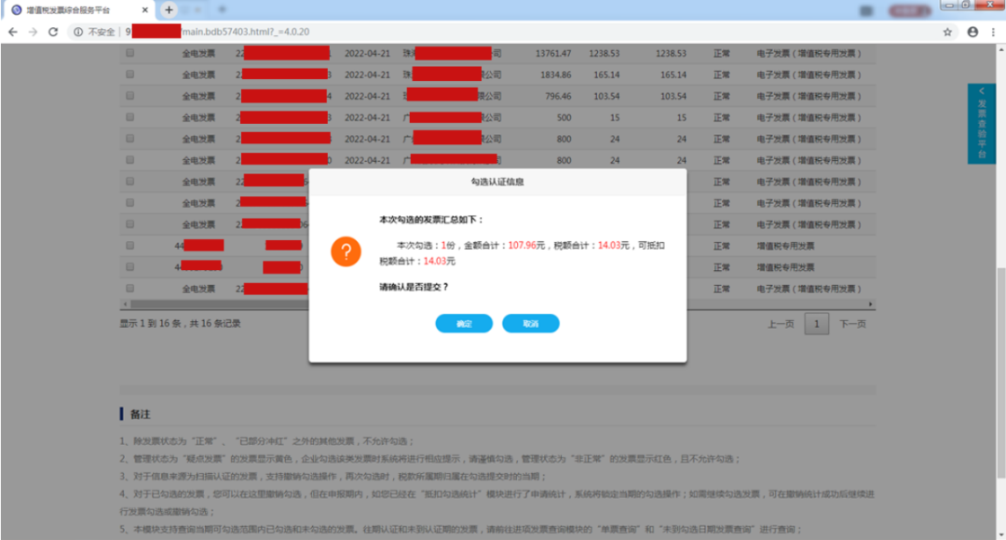1006x540 pixels.
Task: Click the browser back arrow
Action: coord(12,32)
